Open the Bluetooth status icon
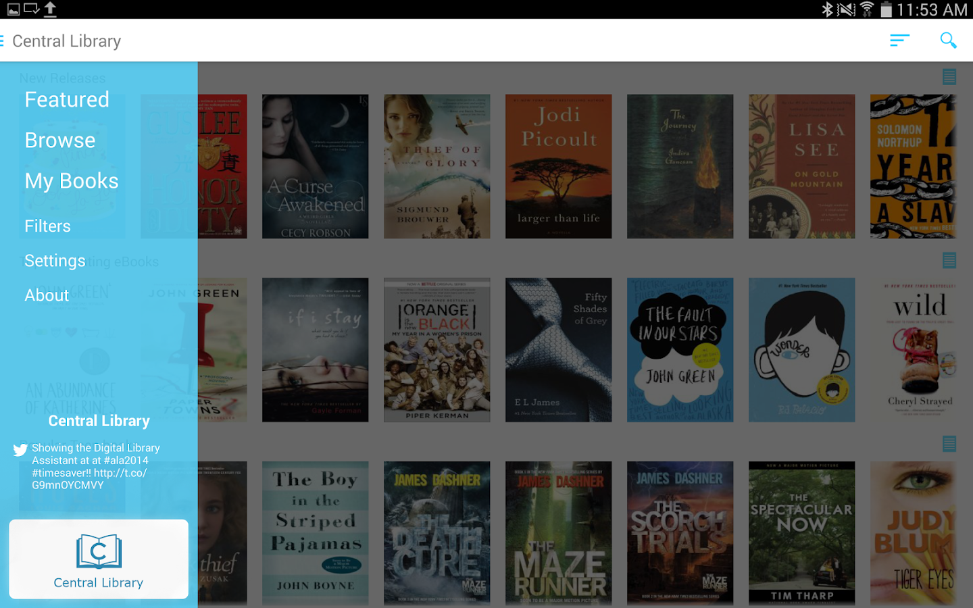 [827, 9]
